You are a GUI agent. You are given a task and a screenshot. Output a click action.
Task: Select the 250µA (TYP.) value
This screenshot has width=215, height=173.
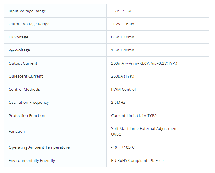123,76
